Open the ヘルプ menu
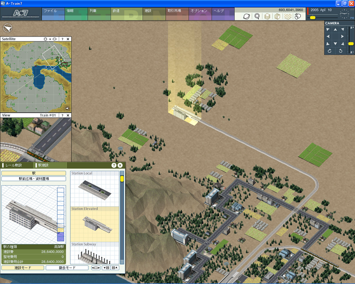 [x=223, y=14]
